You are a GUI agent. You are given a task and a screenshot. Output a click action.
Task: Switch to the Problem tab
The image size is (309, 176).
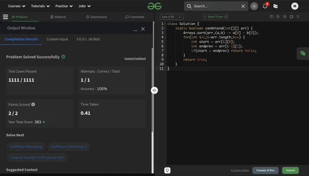tap(20, 17)
